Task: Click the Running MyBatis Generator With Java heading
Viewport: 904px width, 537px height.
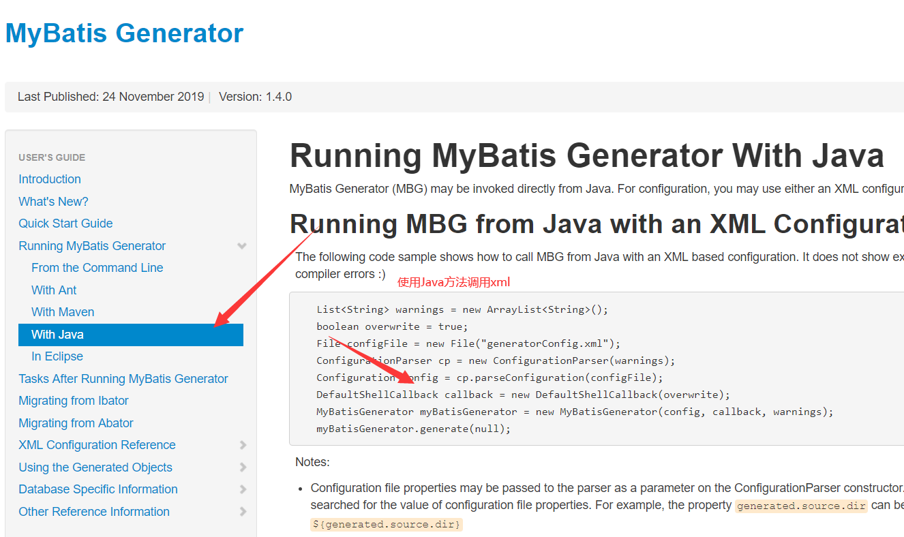Action: tap(587, 156)
